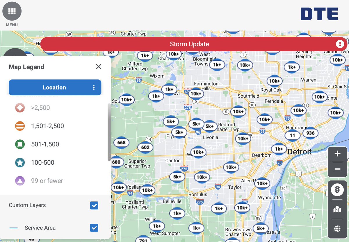
Task: Select the Location view option
Action: pos(55,87)
